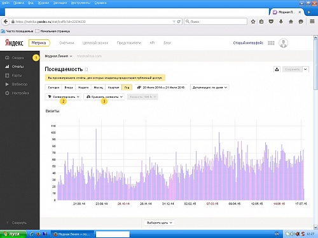The height and width of the screenshot is (238, 318).
Task: Click the export report icon
Action: (277, 69)
